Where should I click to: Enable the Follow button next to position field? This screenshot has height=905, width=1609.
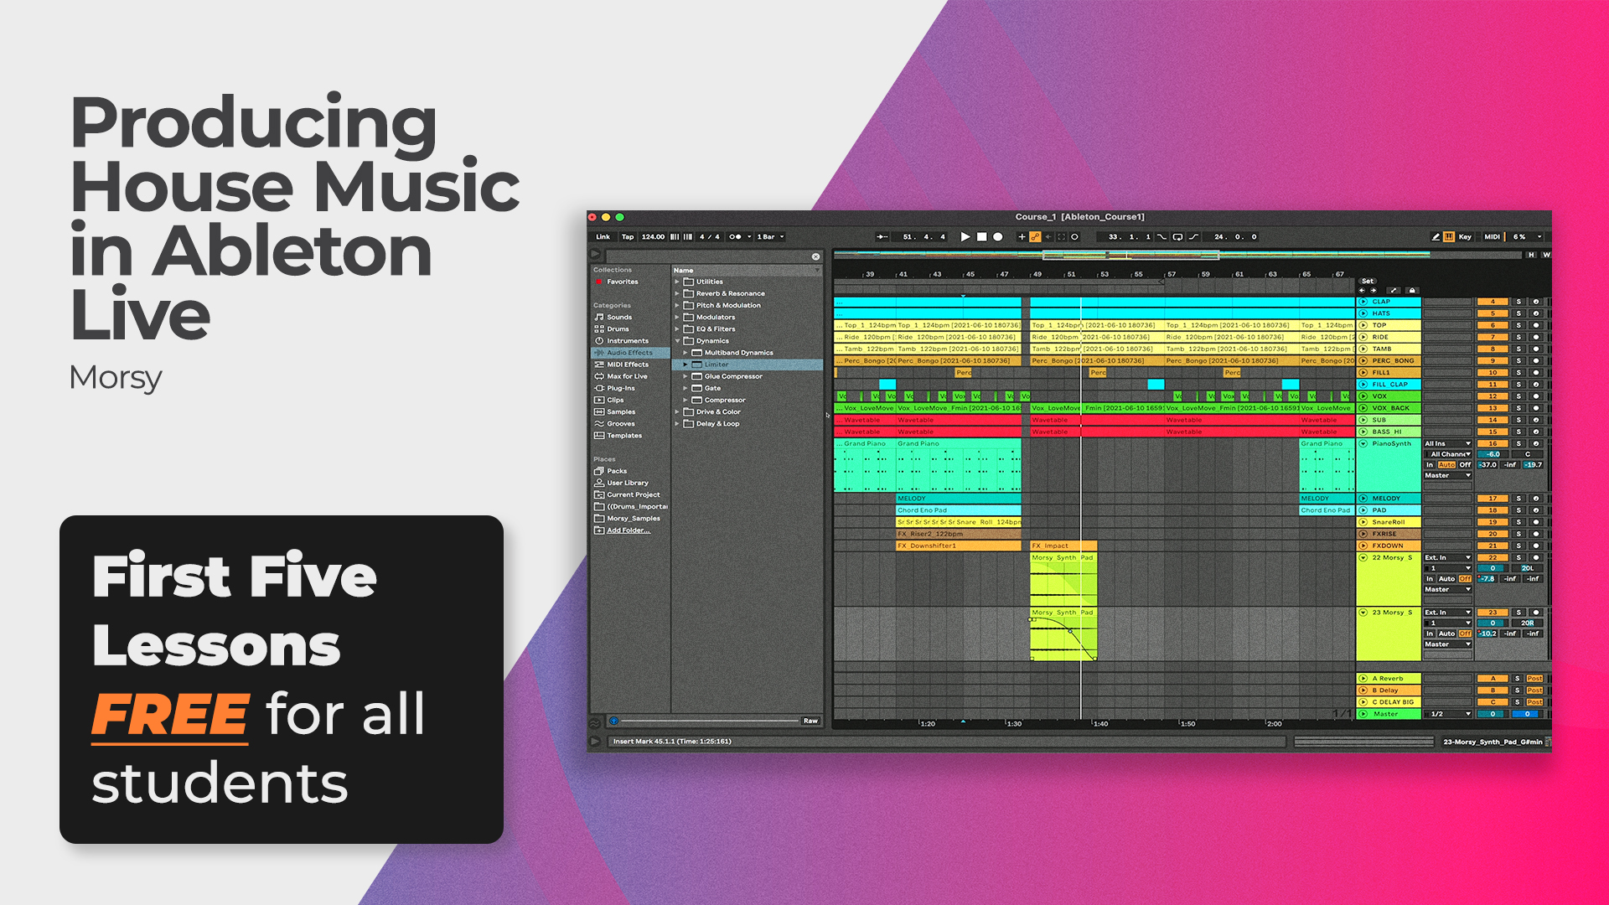pos(882,237)
